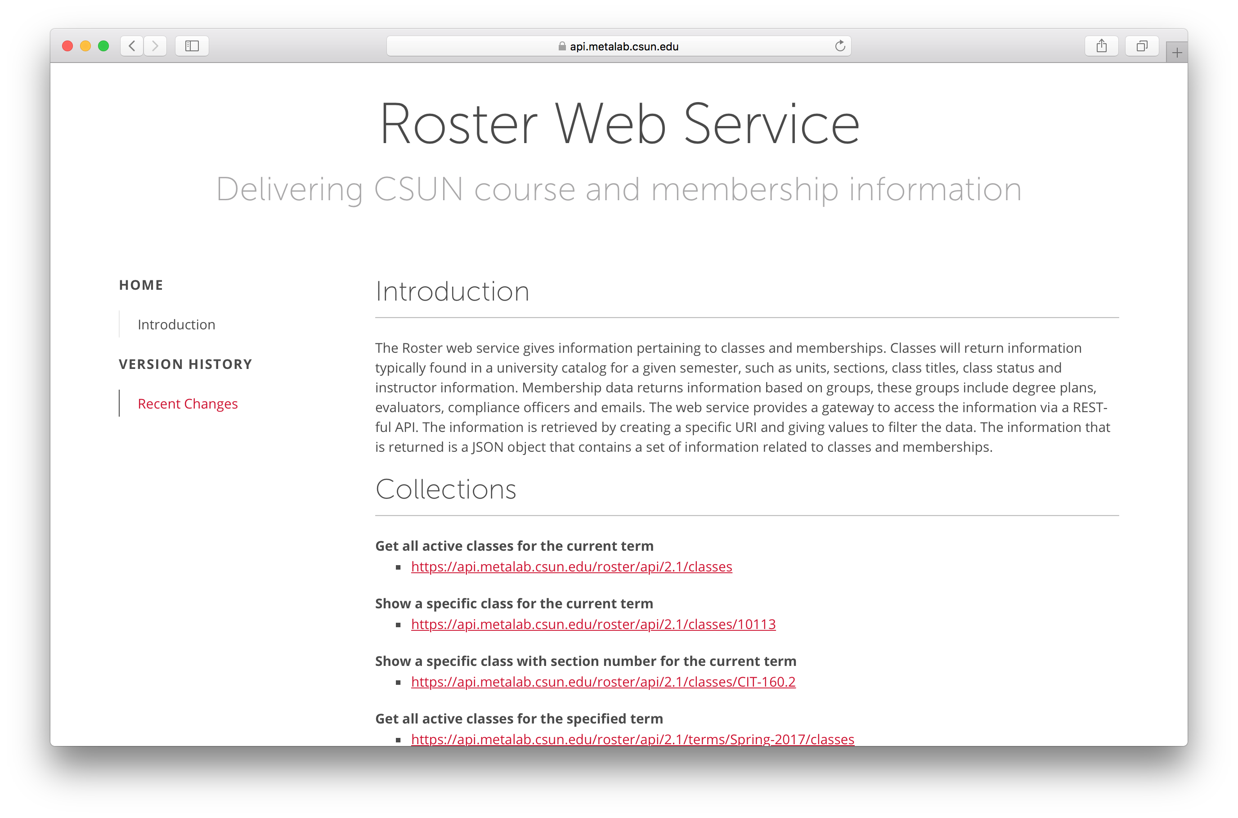Open the classes/10113 API link
1238x818 pixels.
tap(593, 624)
